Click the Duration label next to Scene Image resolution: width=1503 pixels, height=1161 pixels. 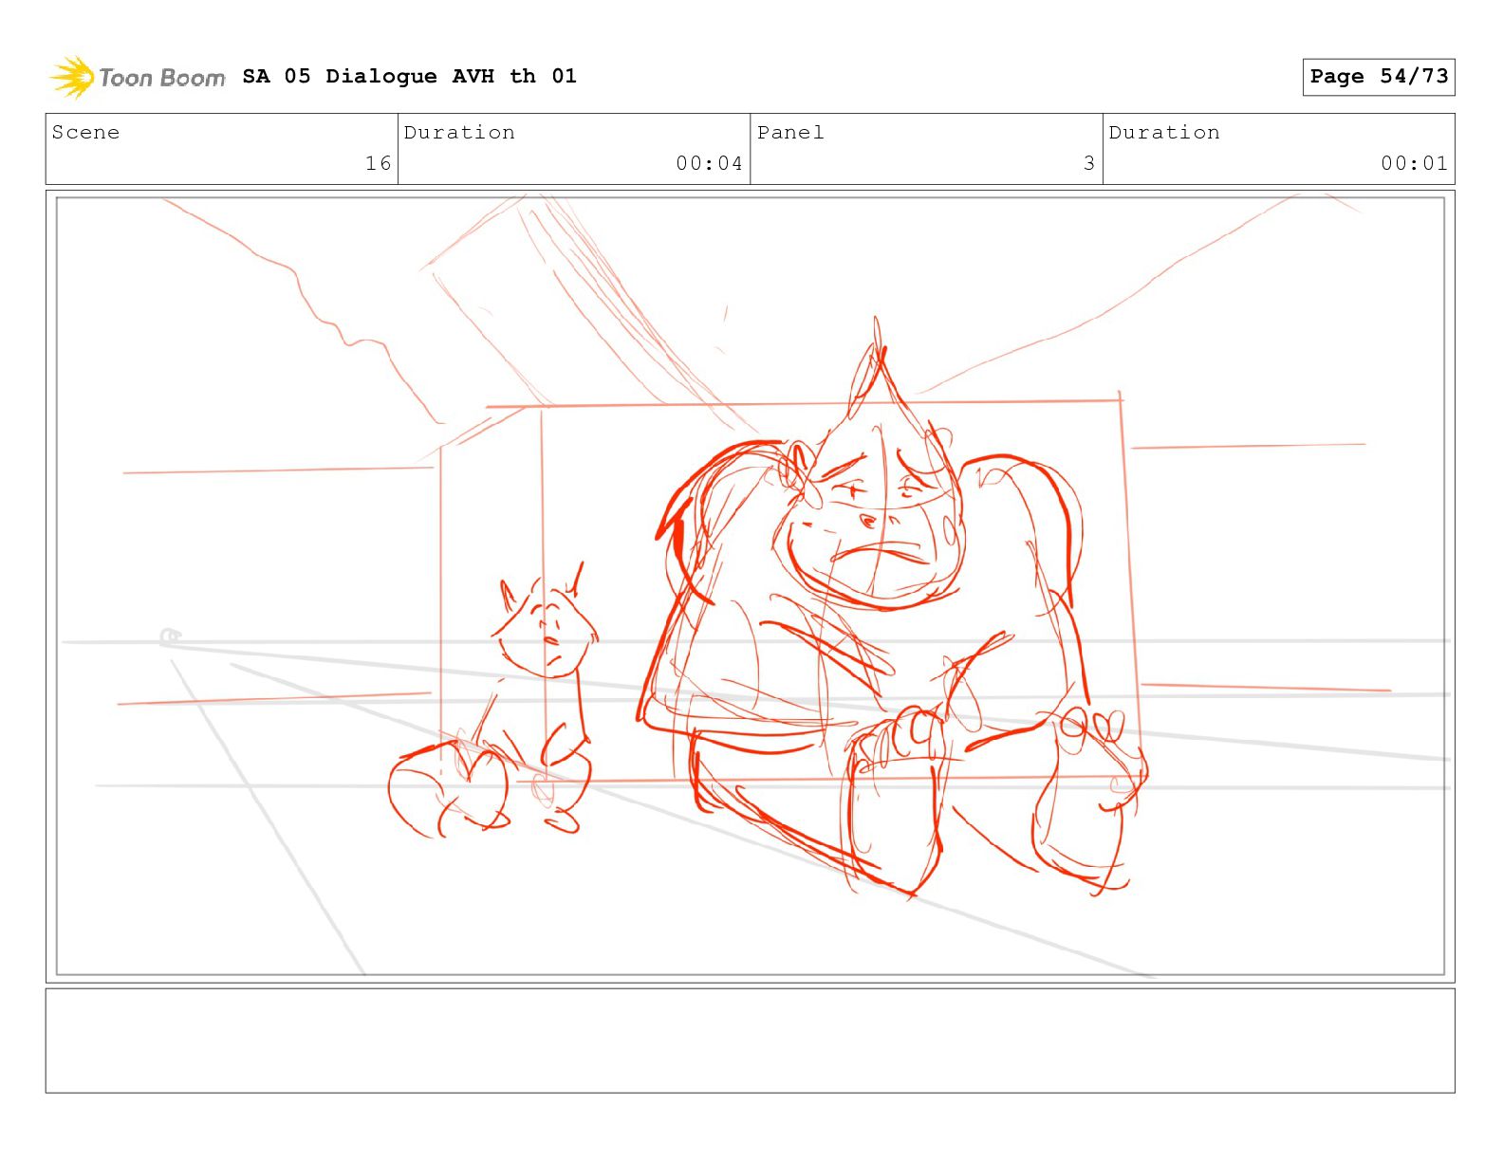click(x=459, y=132)
